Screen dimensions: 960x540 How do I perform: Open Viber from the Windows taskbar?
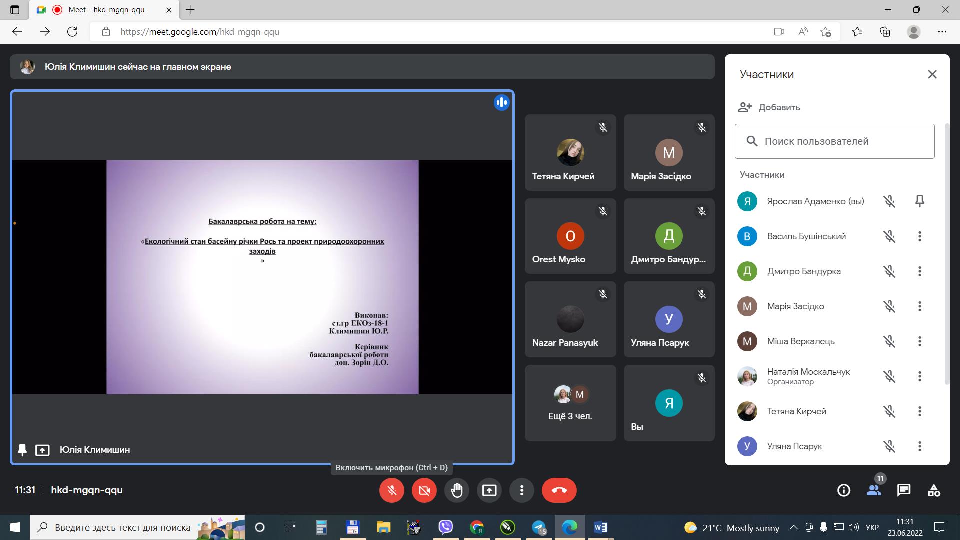pos(445,527)
